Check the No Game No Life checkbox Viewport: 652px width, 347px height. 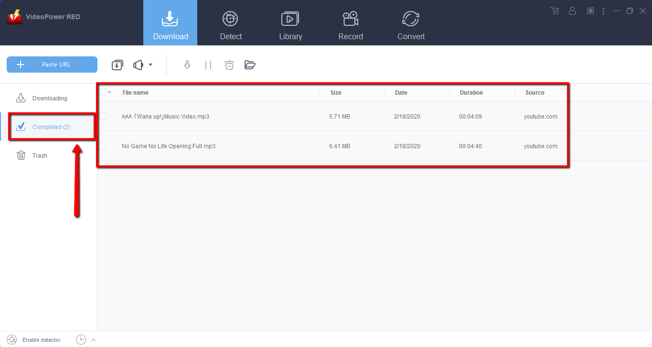103,146
